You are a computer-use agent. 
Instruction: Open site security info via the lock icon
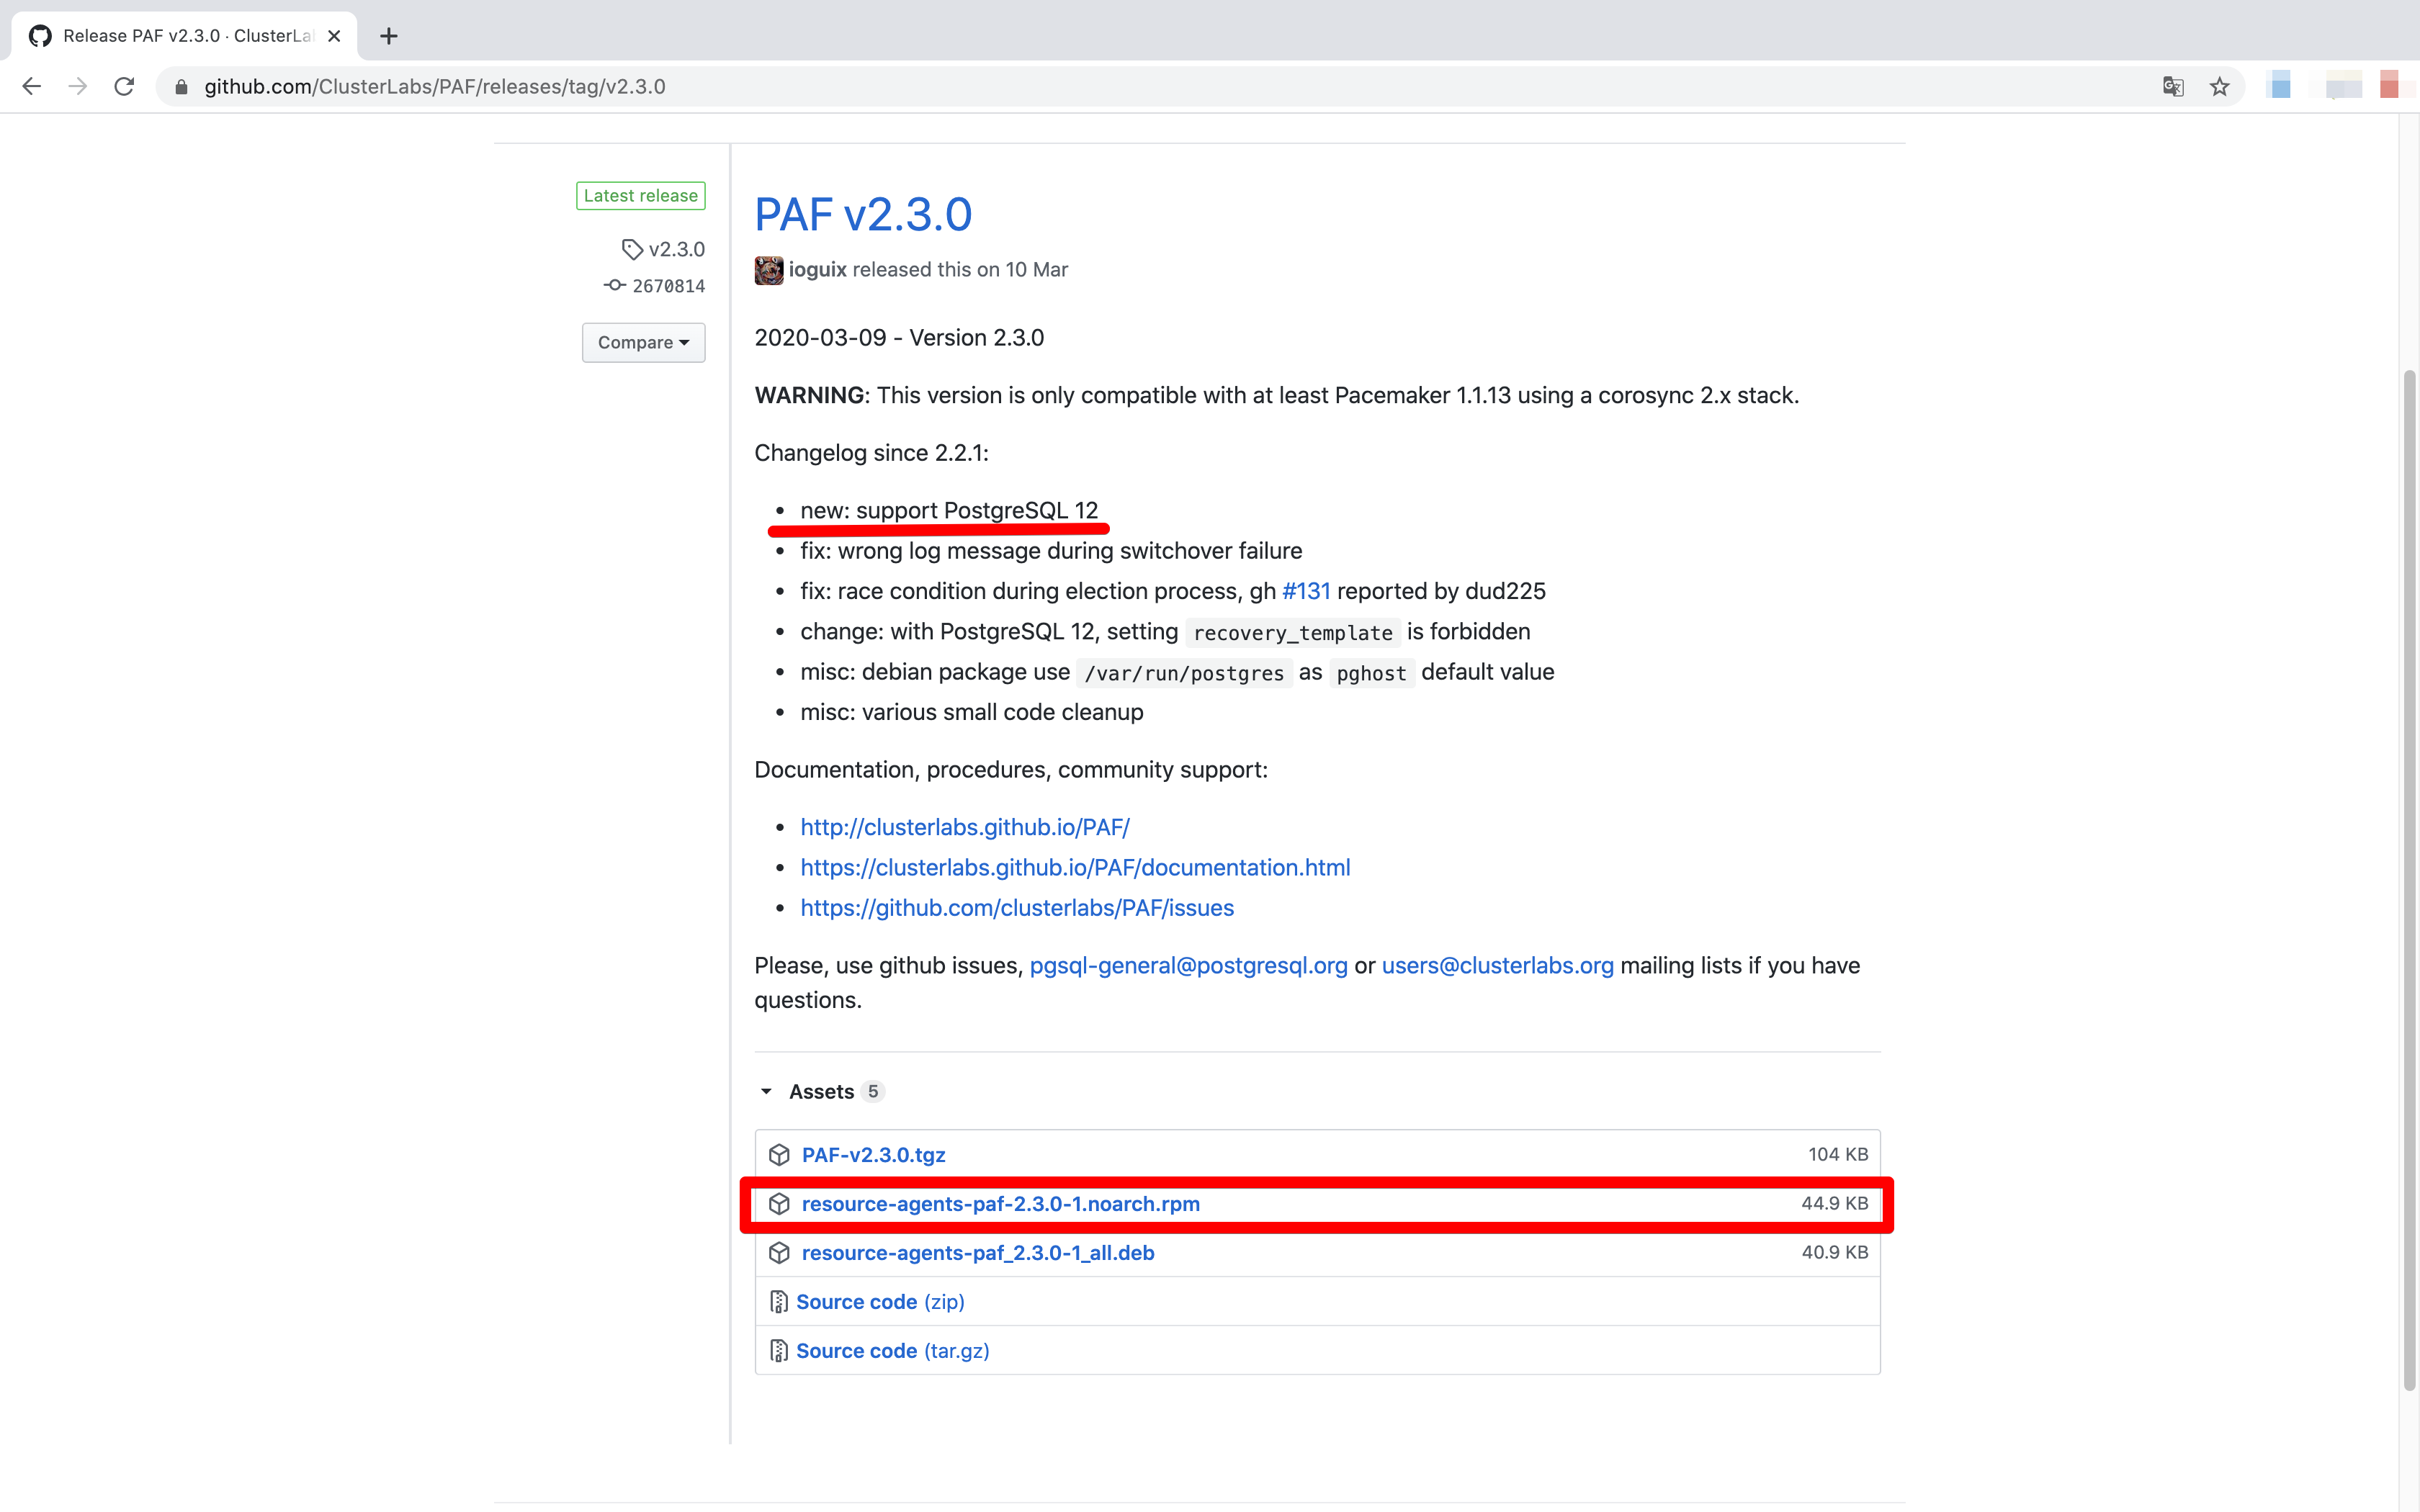pos(182,87)
